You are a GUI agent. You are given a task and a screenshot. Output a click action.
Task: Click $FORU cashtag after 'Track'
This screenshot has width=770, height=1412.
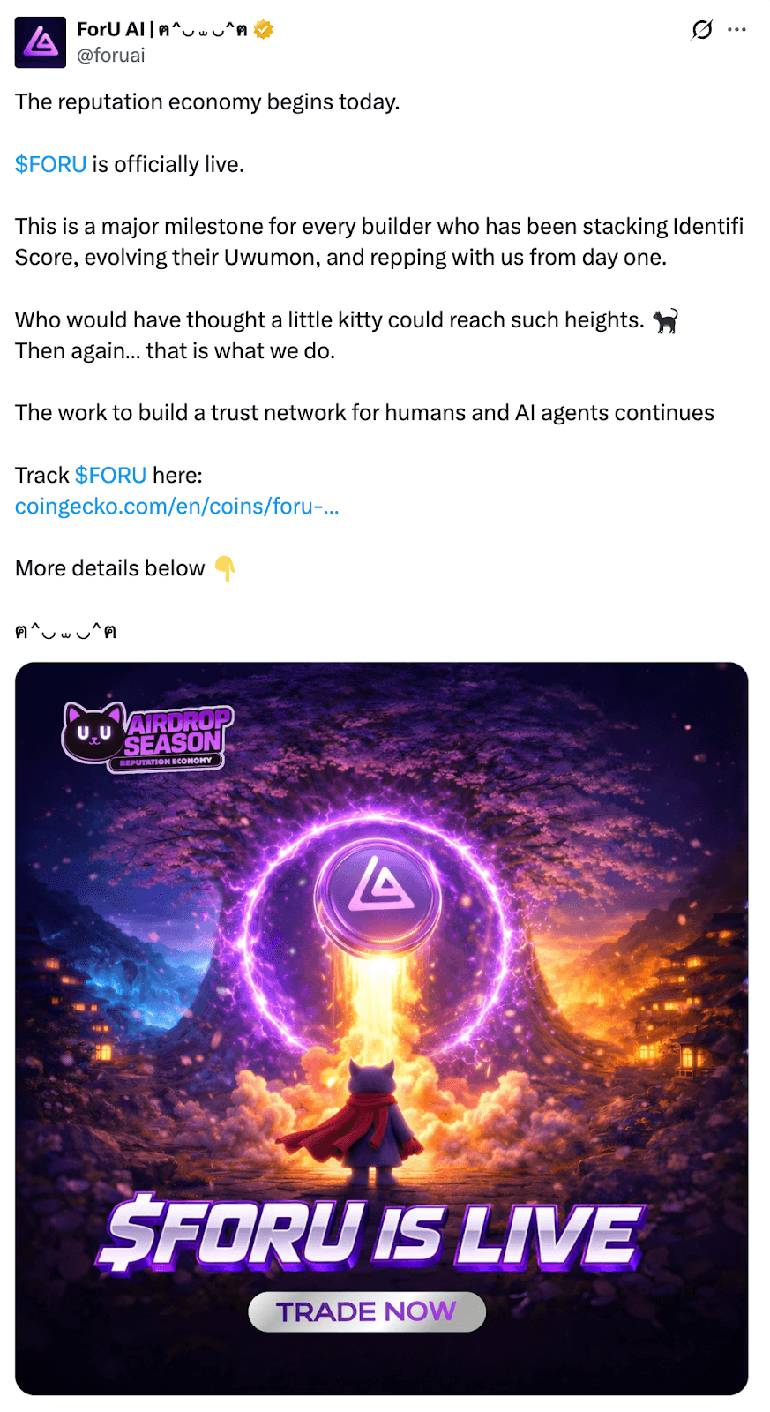pos(110,475)
